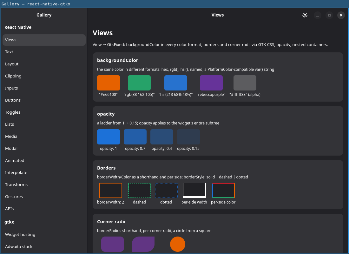The width and height of the screenshot is (349, 254).
Task: Click the "Corner radii" section heading
Action: 111,222
